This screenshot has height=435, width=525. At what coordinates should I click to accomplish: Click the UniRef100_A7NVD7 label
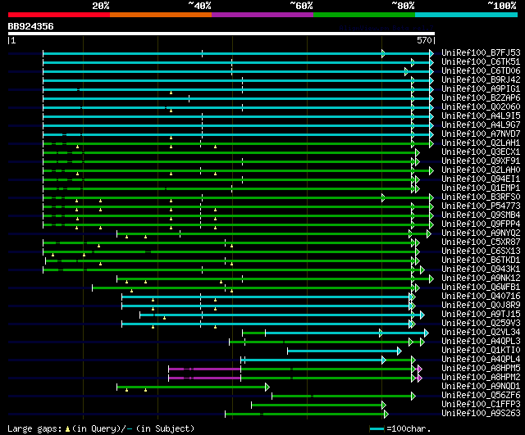481,134
